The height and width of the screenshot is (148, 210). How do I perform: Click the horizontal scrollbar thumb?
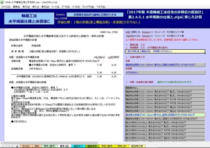pyautogui.click(x=51, y=143)
